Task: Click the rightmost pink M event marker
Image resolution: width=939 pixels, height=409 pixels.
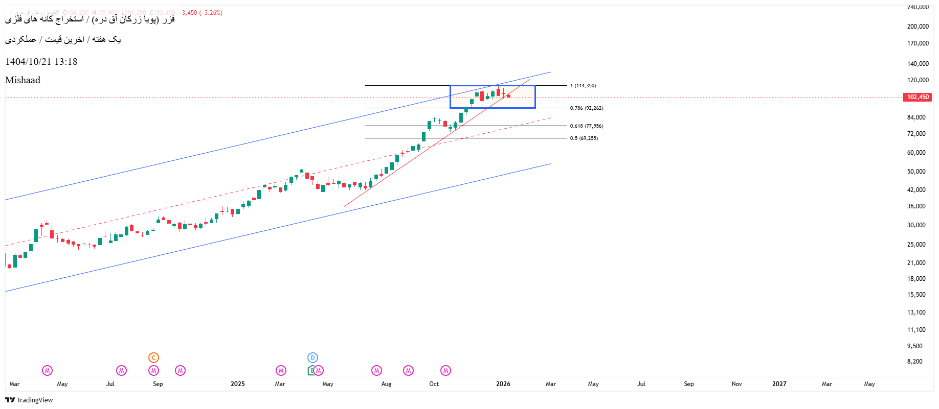Action: coord(445,371)
